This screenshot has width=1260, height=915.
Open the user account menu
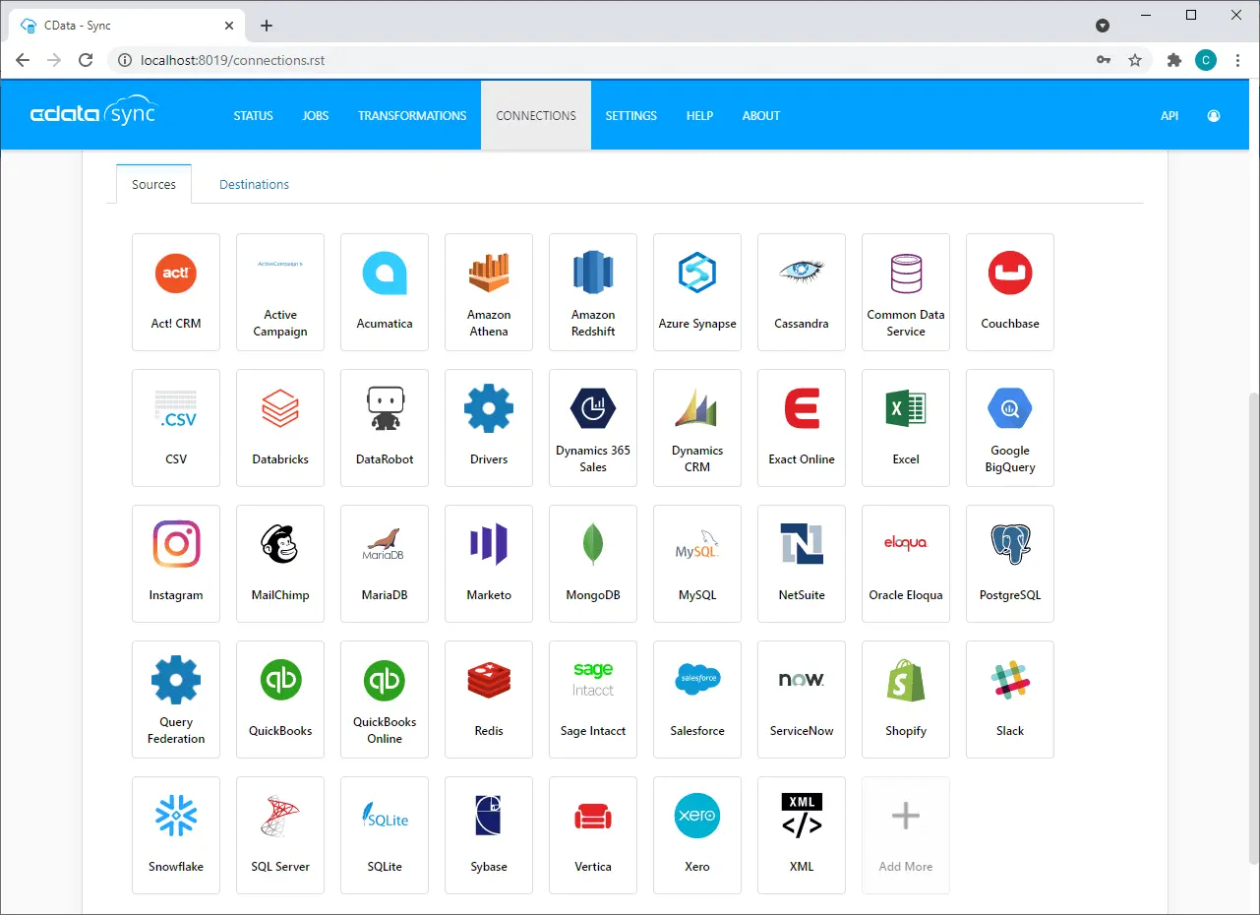(x=1213, y=115)
